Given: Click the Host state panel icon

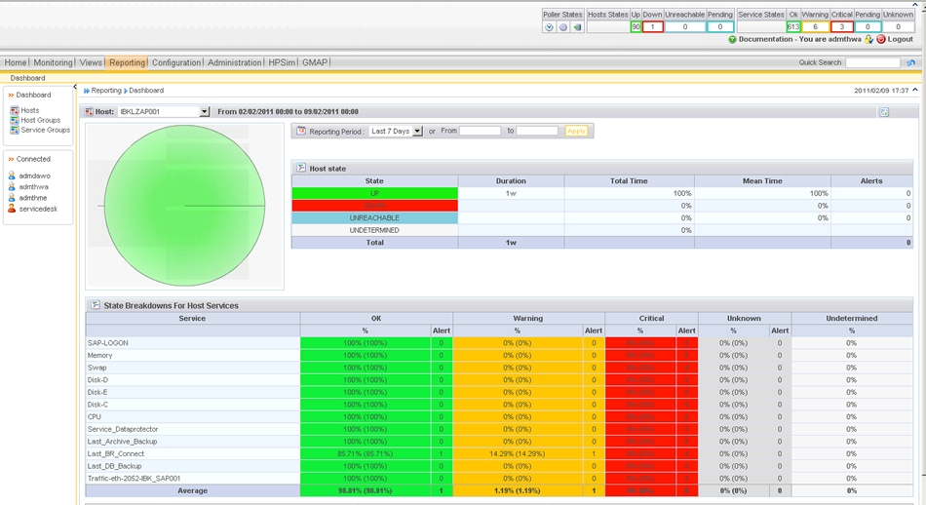Looking at the screenshot, I should click(x=301, y=169).
